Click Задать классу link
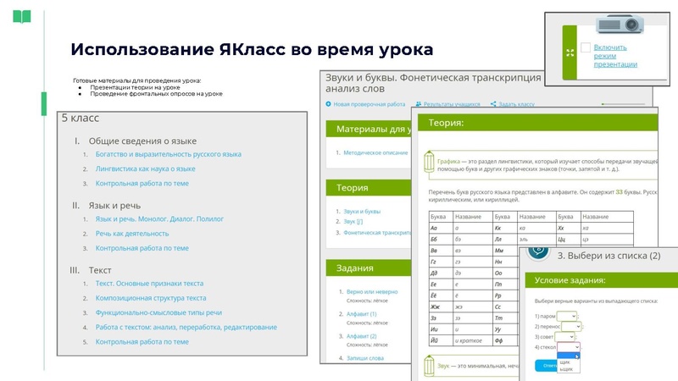 pyautogui.click(x=517, y=104)
